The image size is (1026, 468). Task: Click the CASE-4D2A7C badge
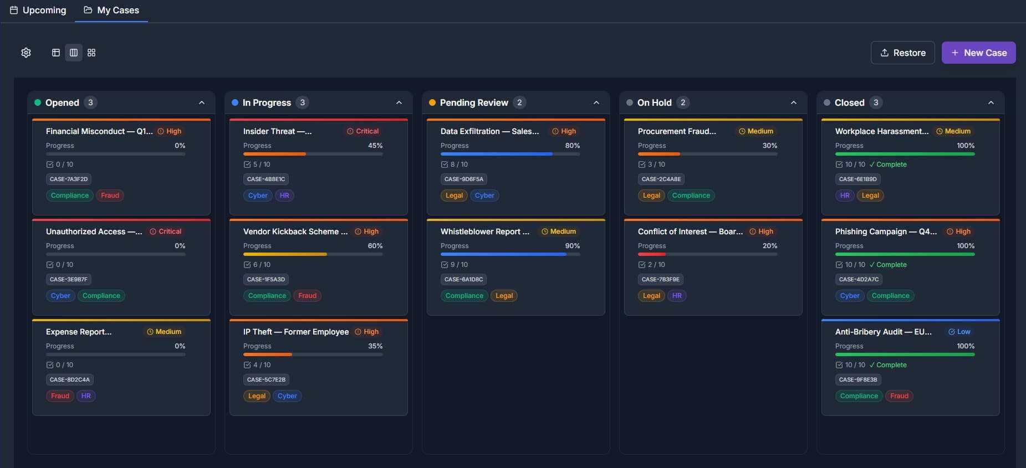859,279
